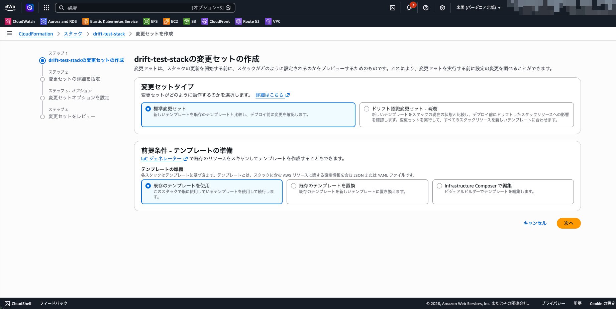
Task: Open the EC2 favorites bar item
Action: click(x=171, y=21)
